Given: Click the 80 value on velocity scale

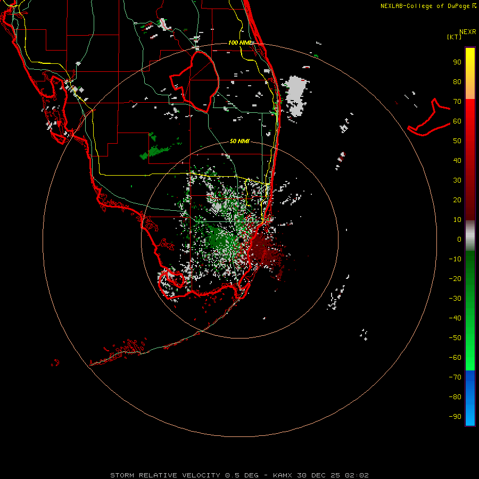Looking at the screenshot, I should [457, 82].
